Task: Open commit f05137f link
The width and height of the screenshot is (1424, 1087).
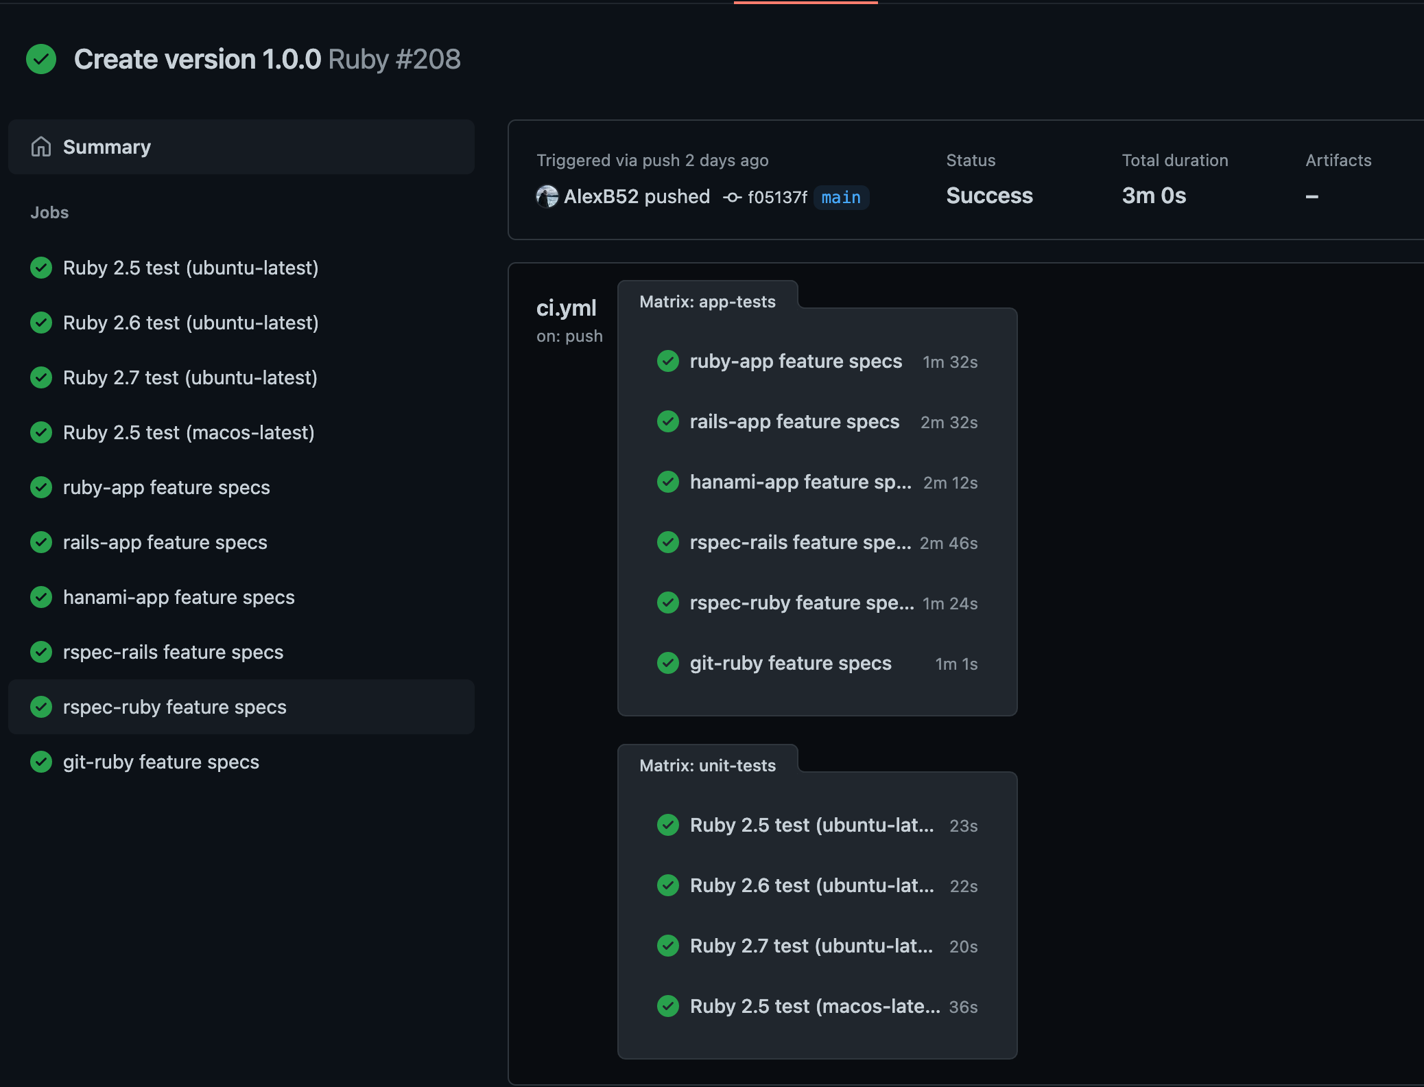Action: click(776, 198)
